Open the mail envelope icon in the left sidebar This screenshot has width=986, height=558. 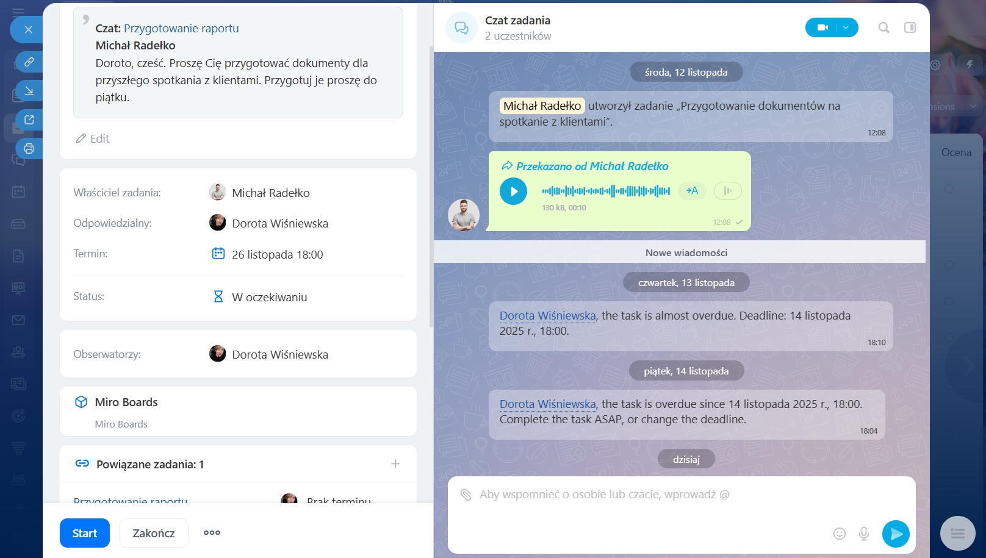point(18,320)
